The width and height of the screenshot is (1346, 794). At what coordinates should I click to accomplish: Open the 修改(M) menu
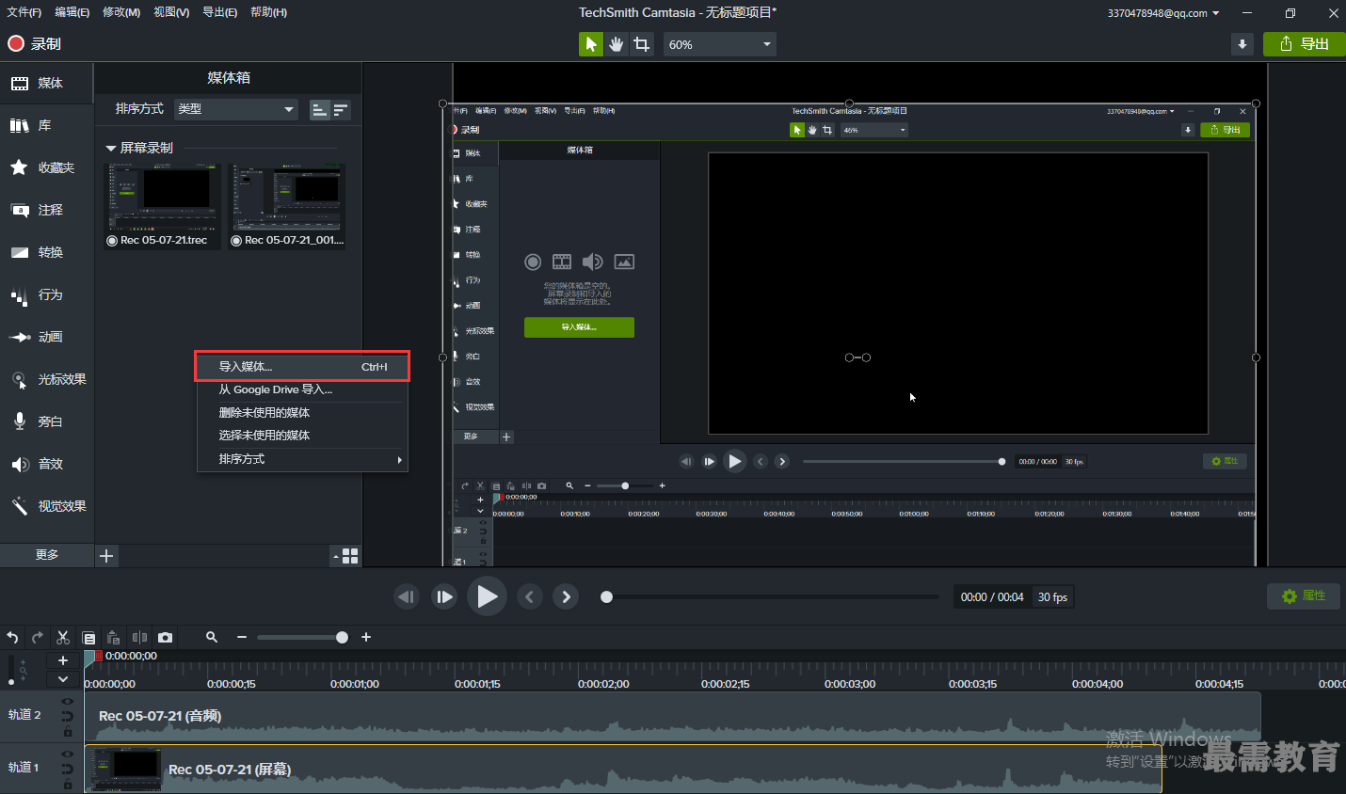tap(121, 12)
